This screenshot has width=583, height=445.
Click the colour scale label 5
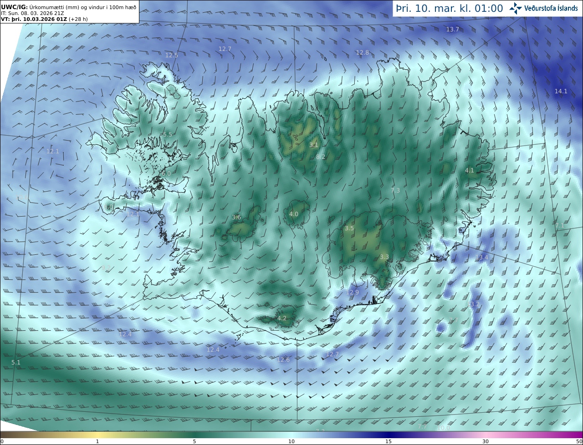click(x=194, y=441)
